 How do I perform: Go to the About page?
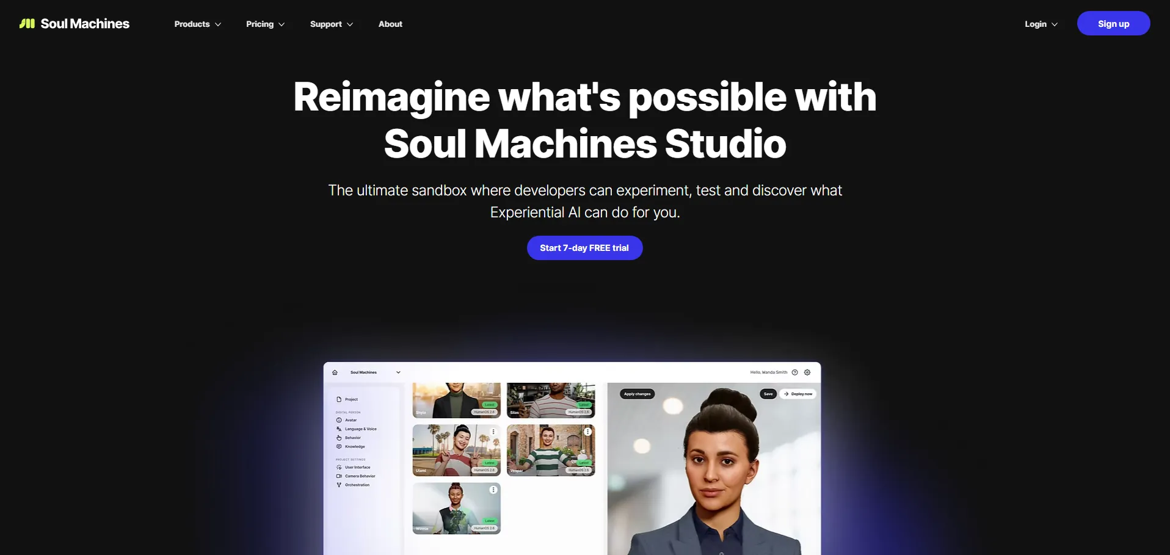(390, 24)
